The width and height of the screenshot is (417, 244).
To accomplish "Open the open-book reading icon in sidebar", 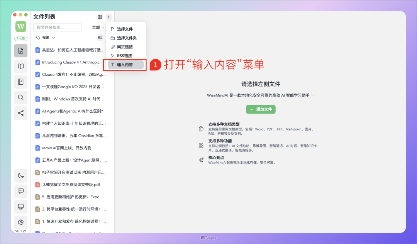I will 21,66.
